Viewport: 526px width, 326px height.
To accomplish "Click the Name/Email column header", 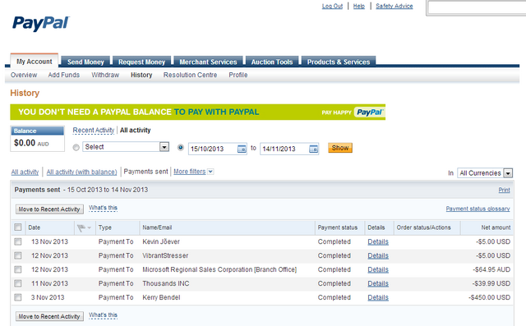I will coord(157,227).
